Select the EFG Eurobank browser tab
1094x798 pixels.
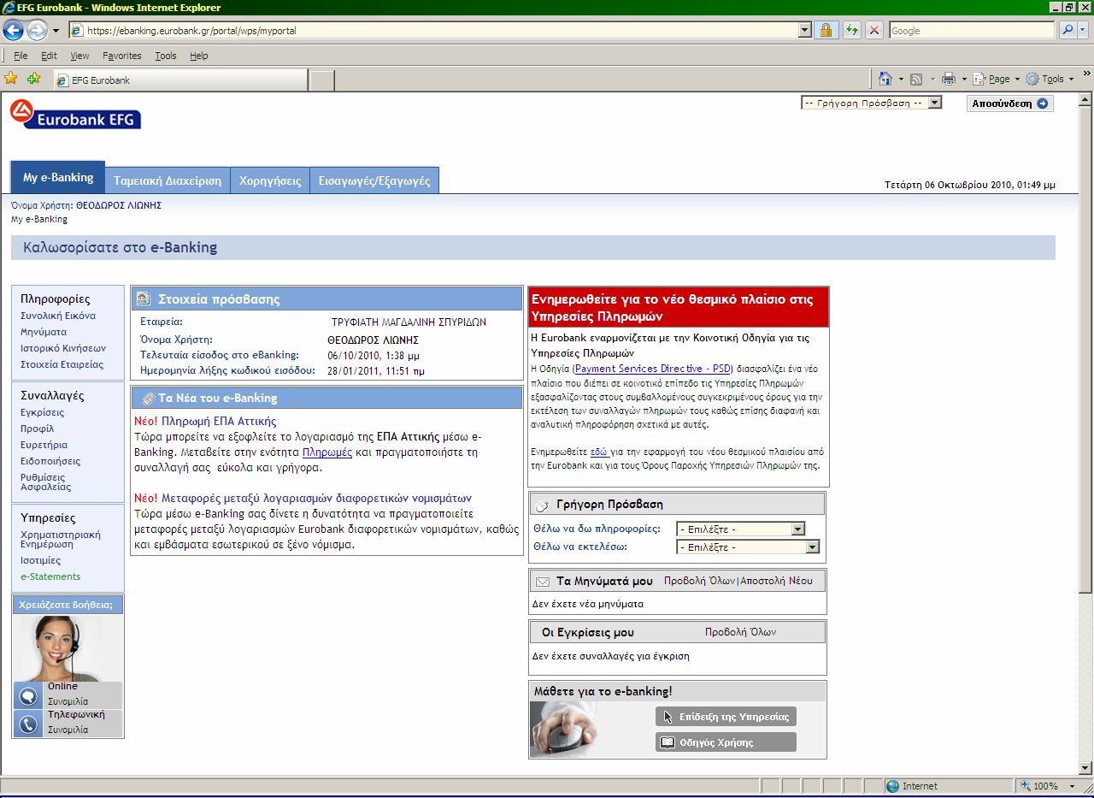pos(179,80)
